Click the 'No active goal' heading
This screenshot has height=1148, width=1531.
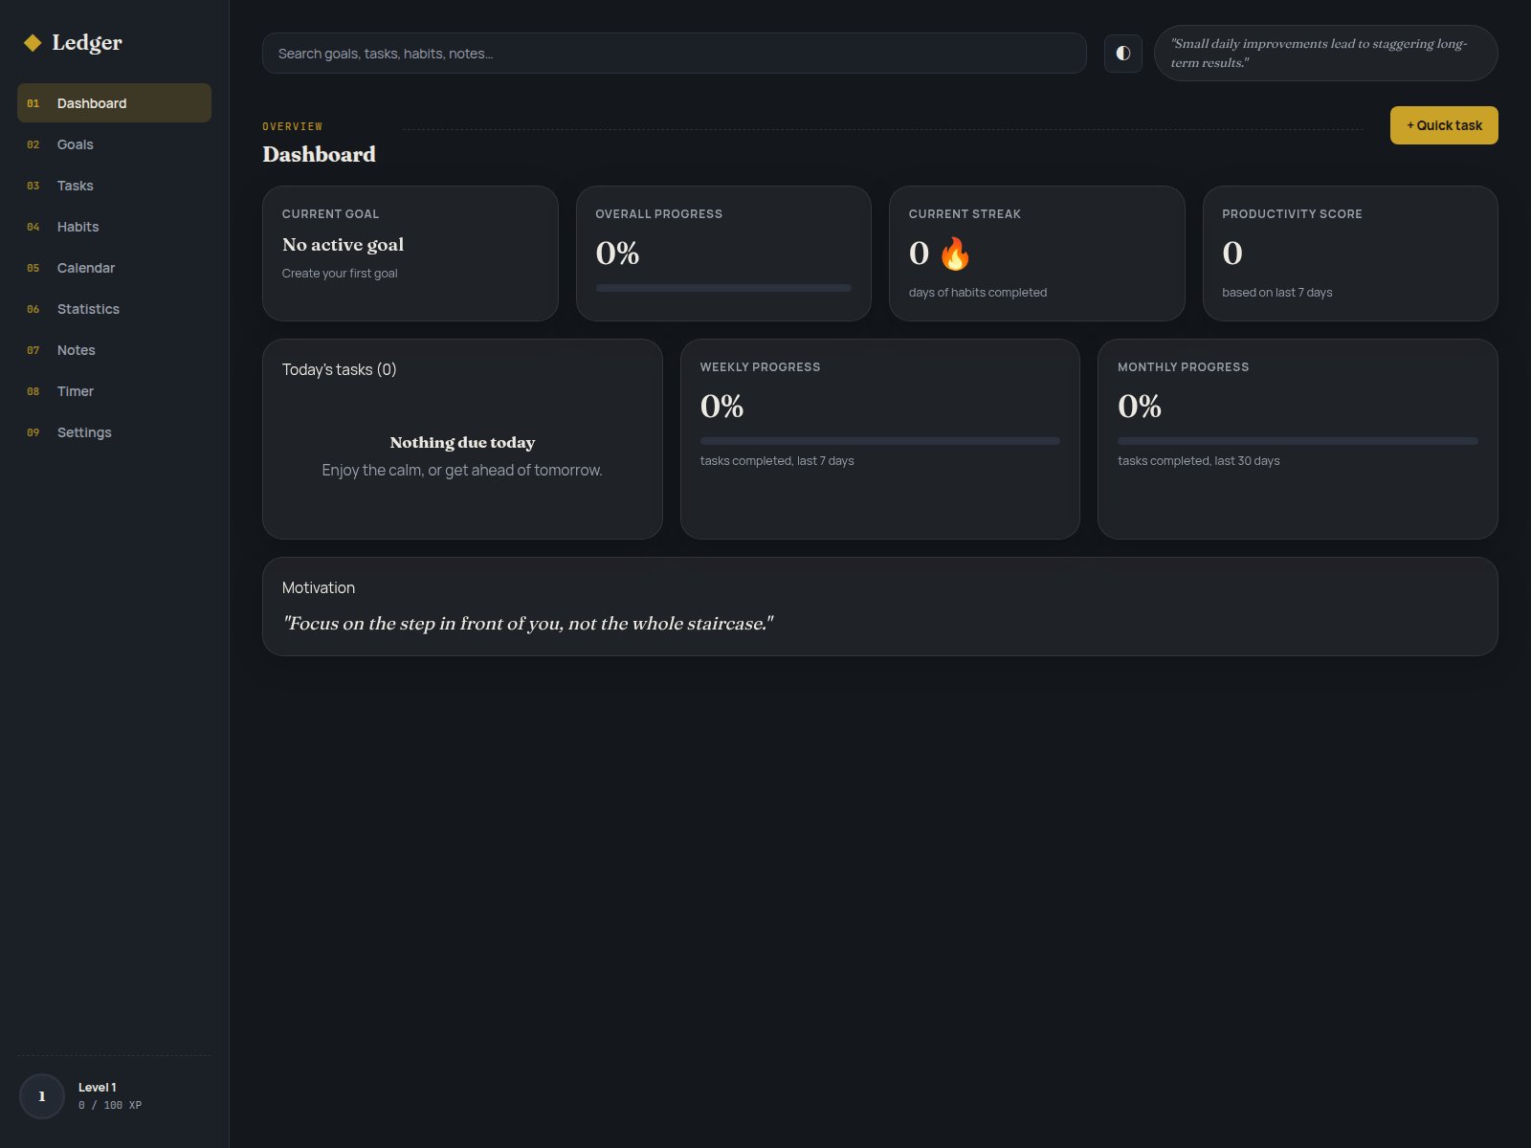click(x=343, y=245)
